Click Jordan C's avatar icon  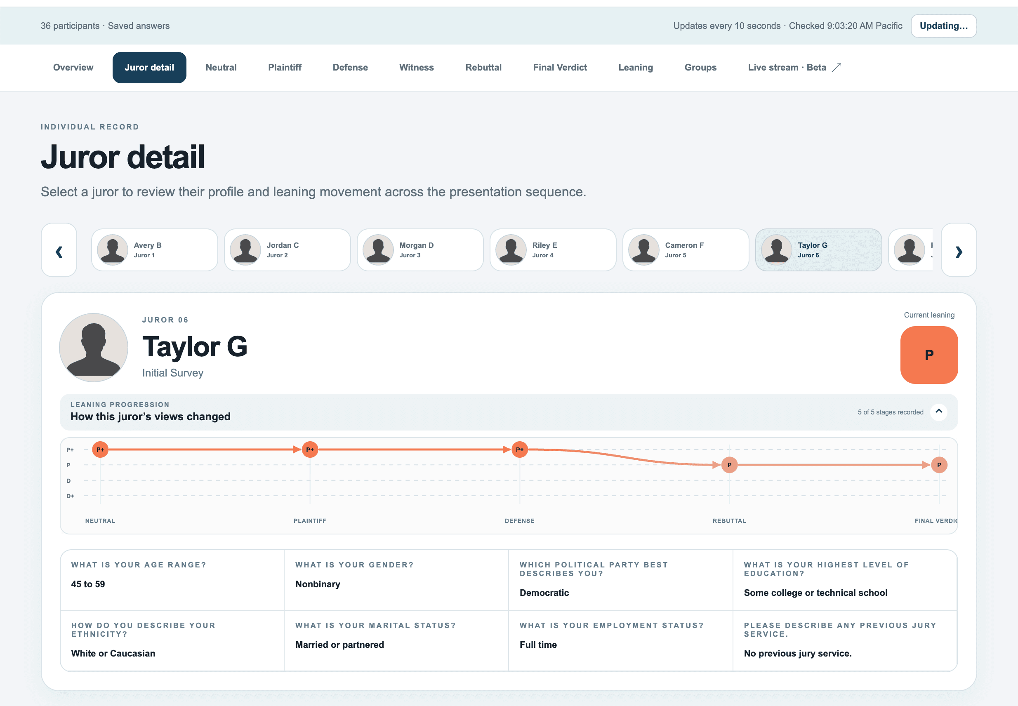(245, 250)
